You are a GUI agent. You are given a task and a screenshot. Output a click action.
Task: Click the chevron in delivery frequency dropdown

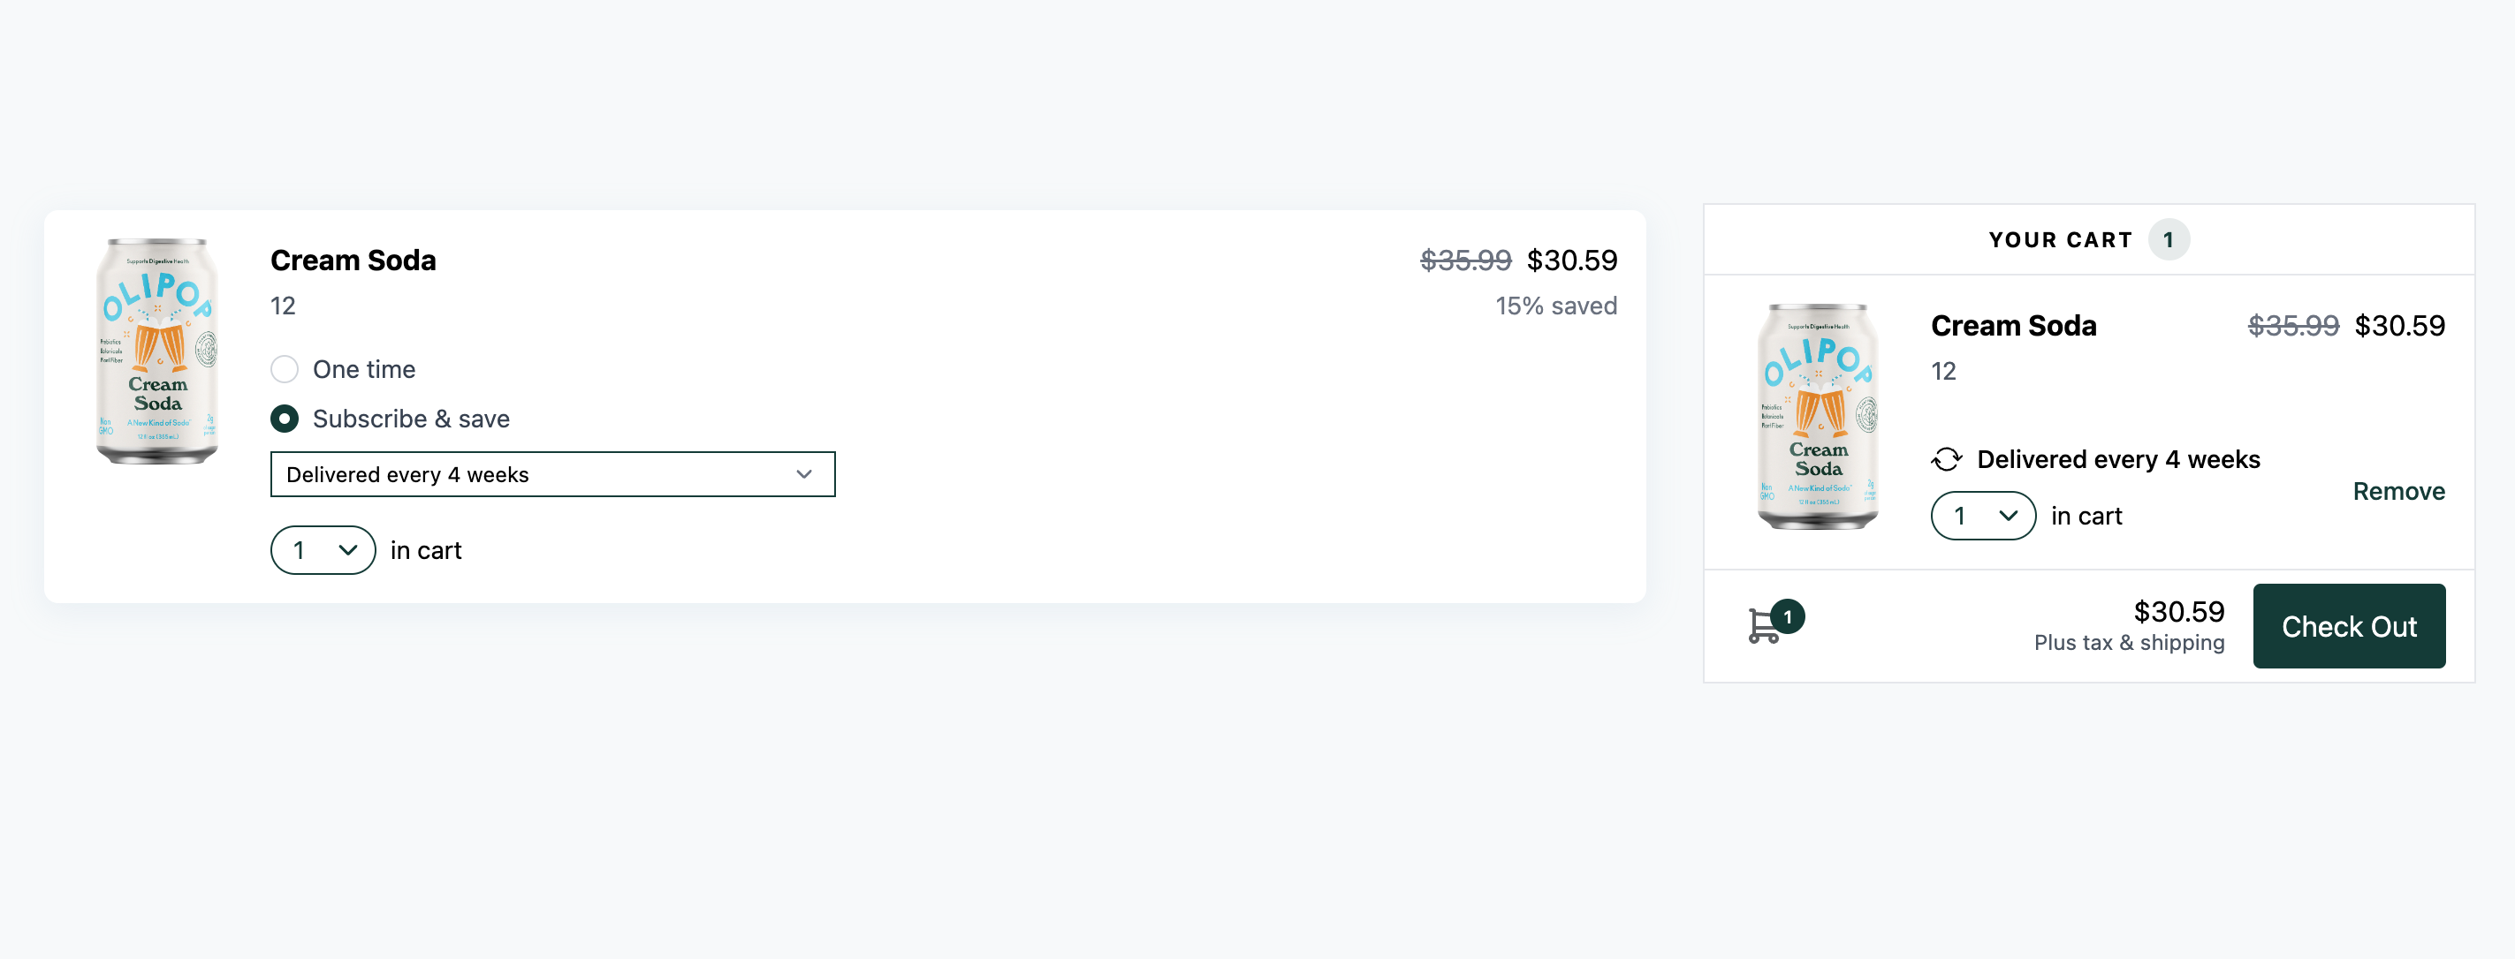803,474
